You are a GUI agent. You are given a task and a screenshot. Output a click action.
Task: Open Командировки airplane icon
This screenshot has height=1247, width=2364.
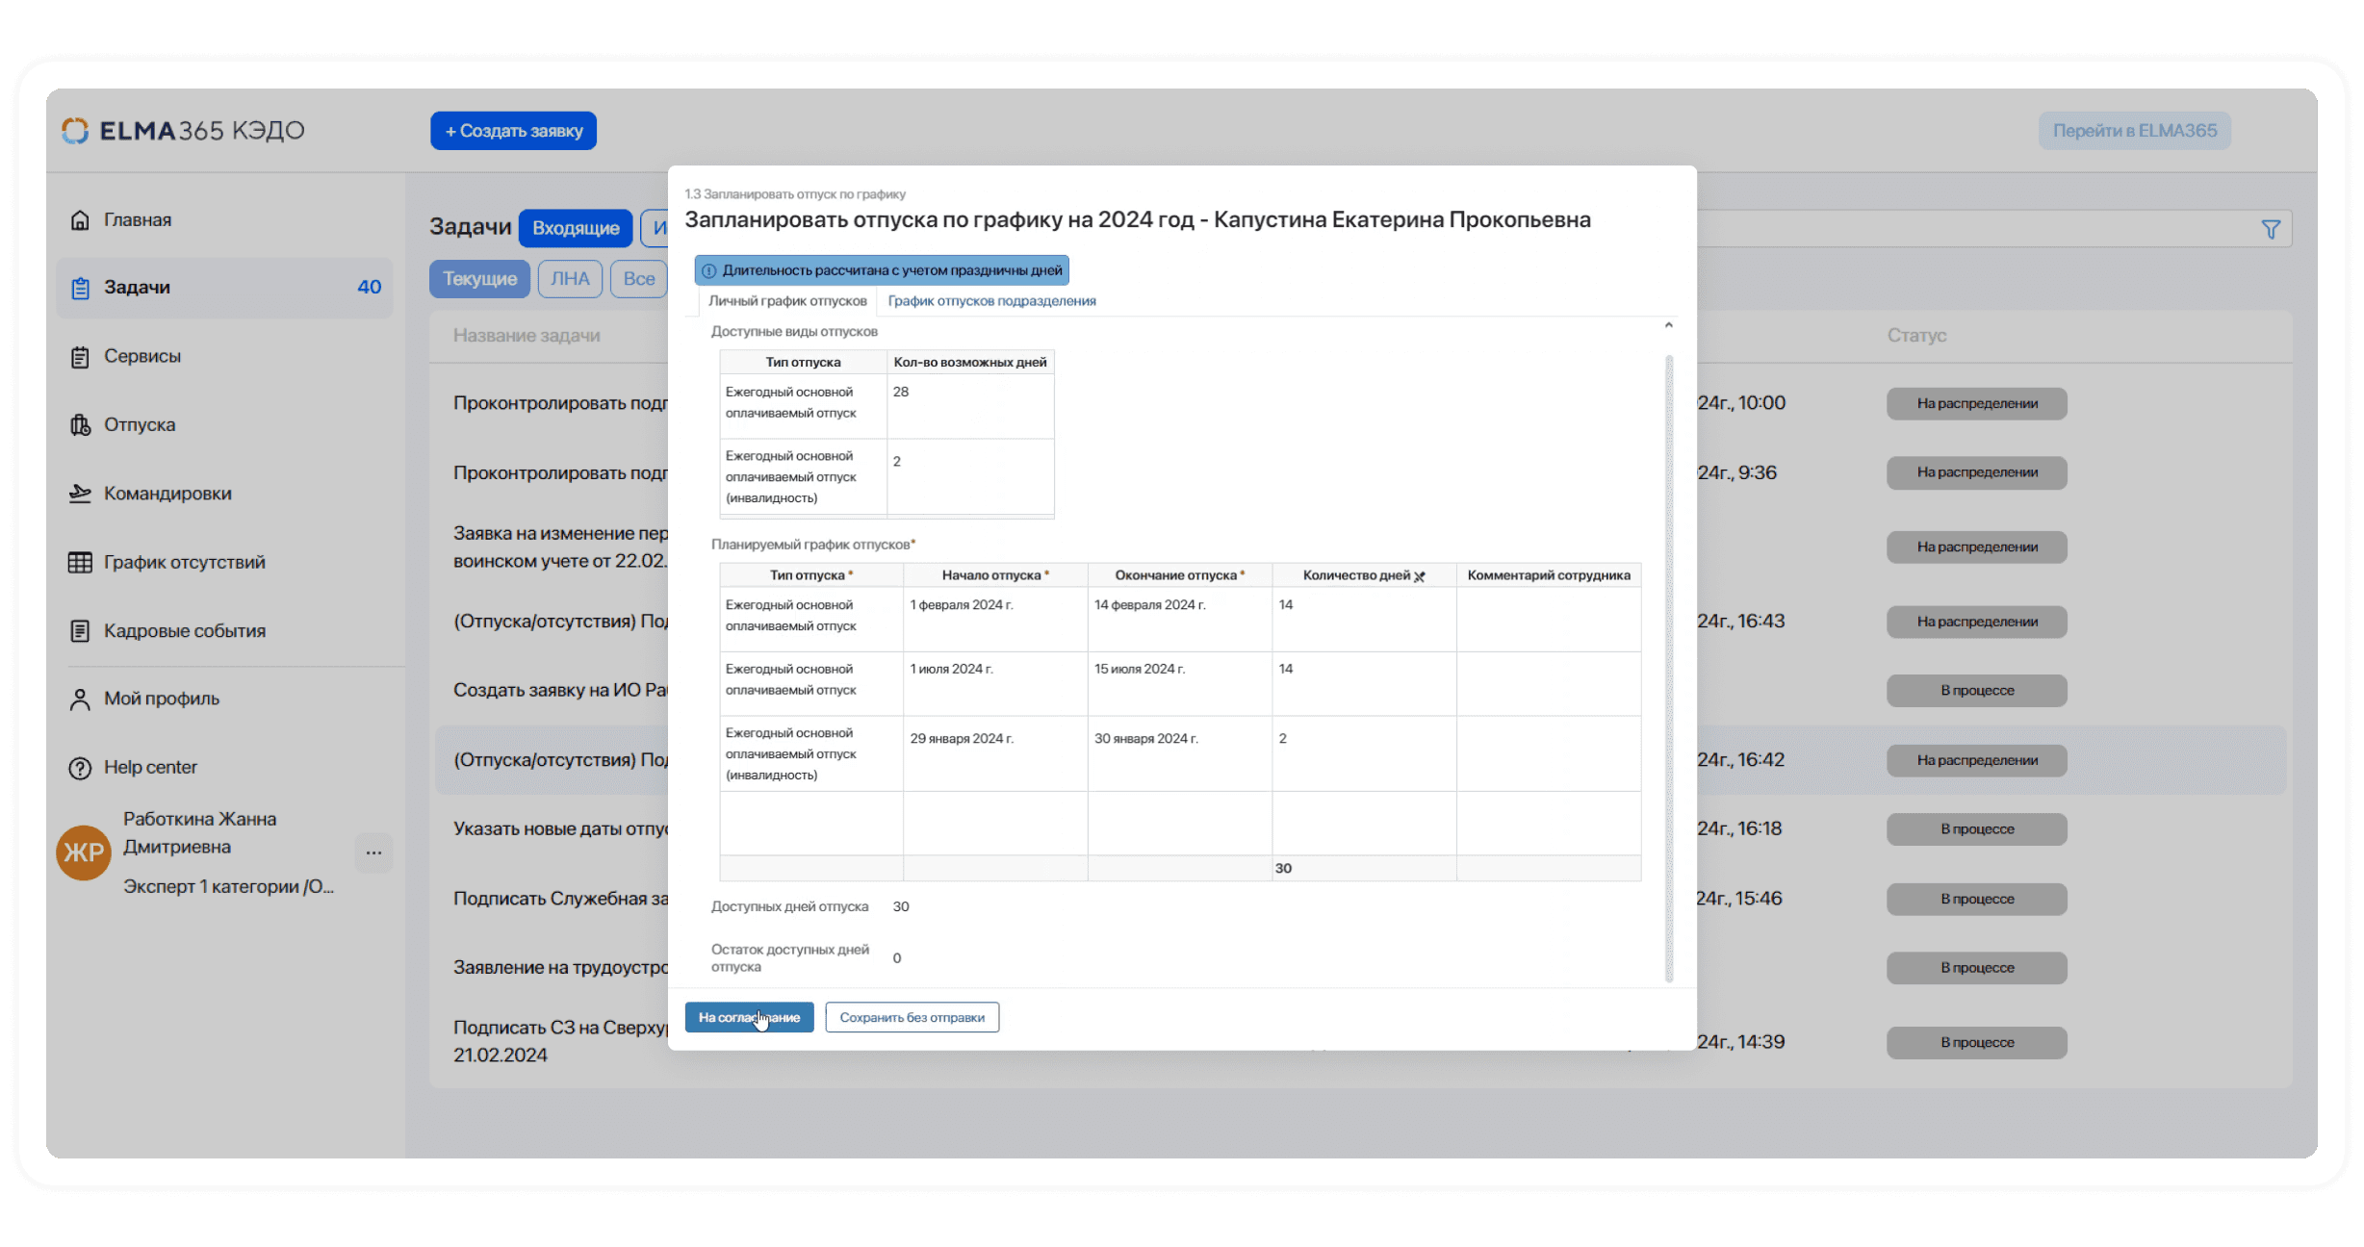pos(81,494)
